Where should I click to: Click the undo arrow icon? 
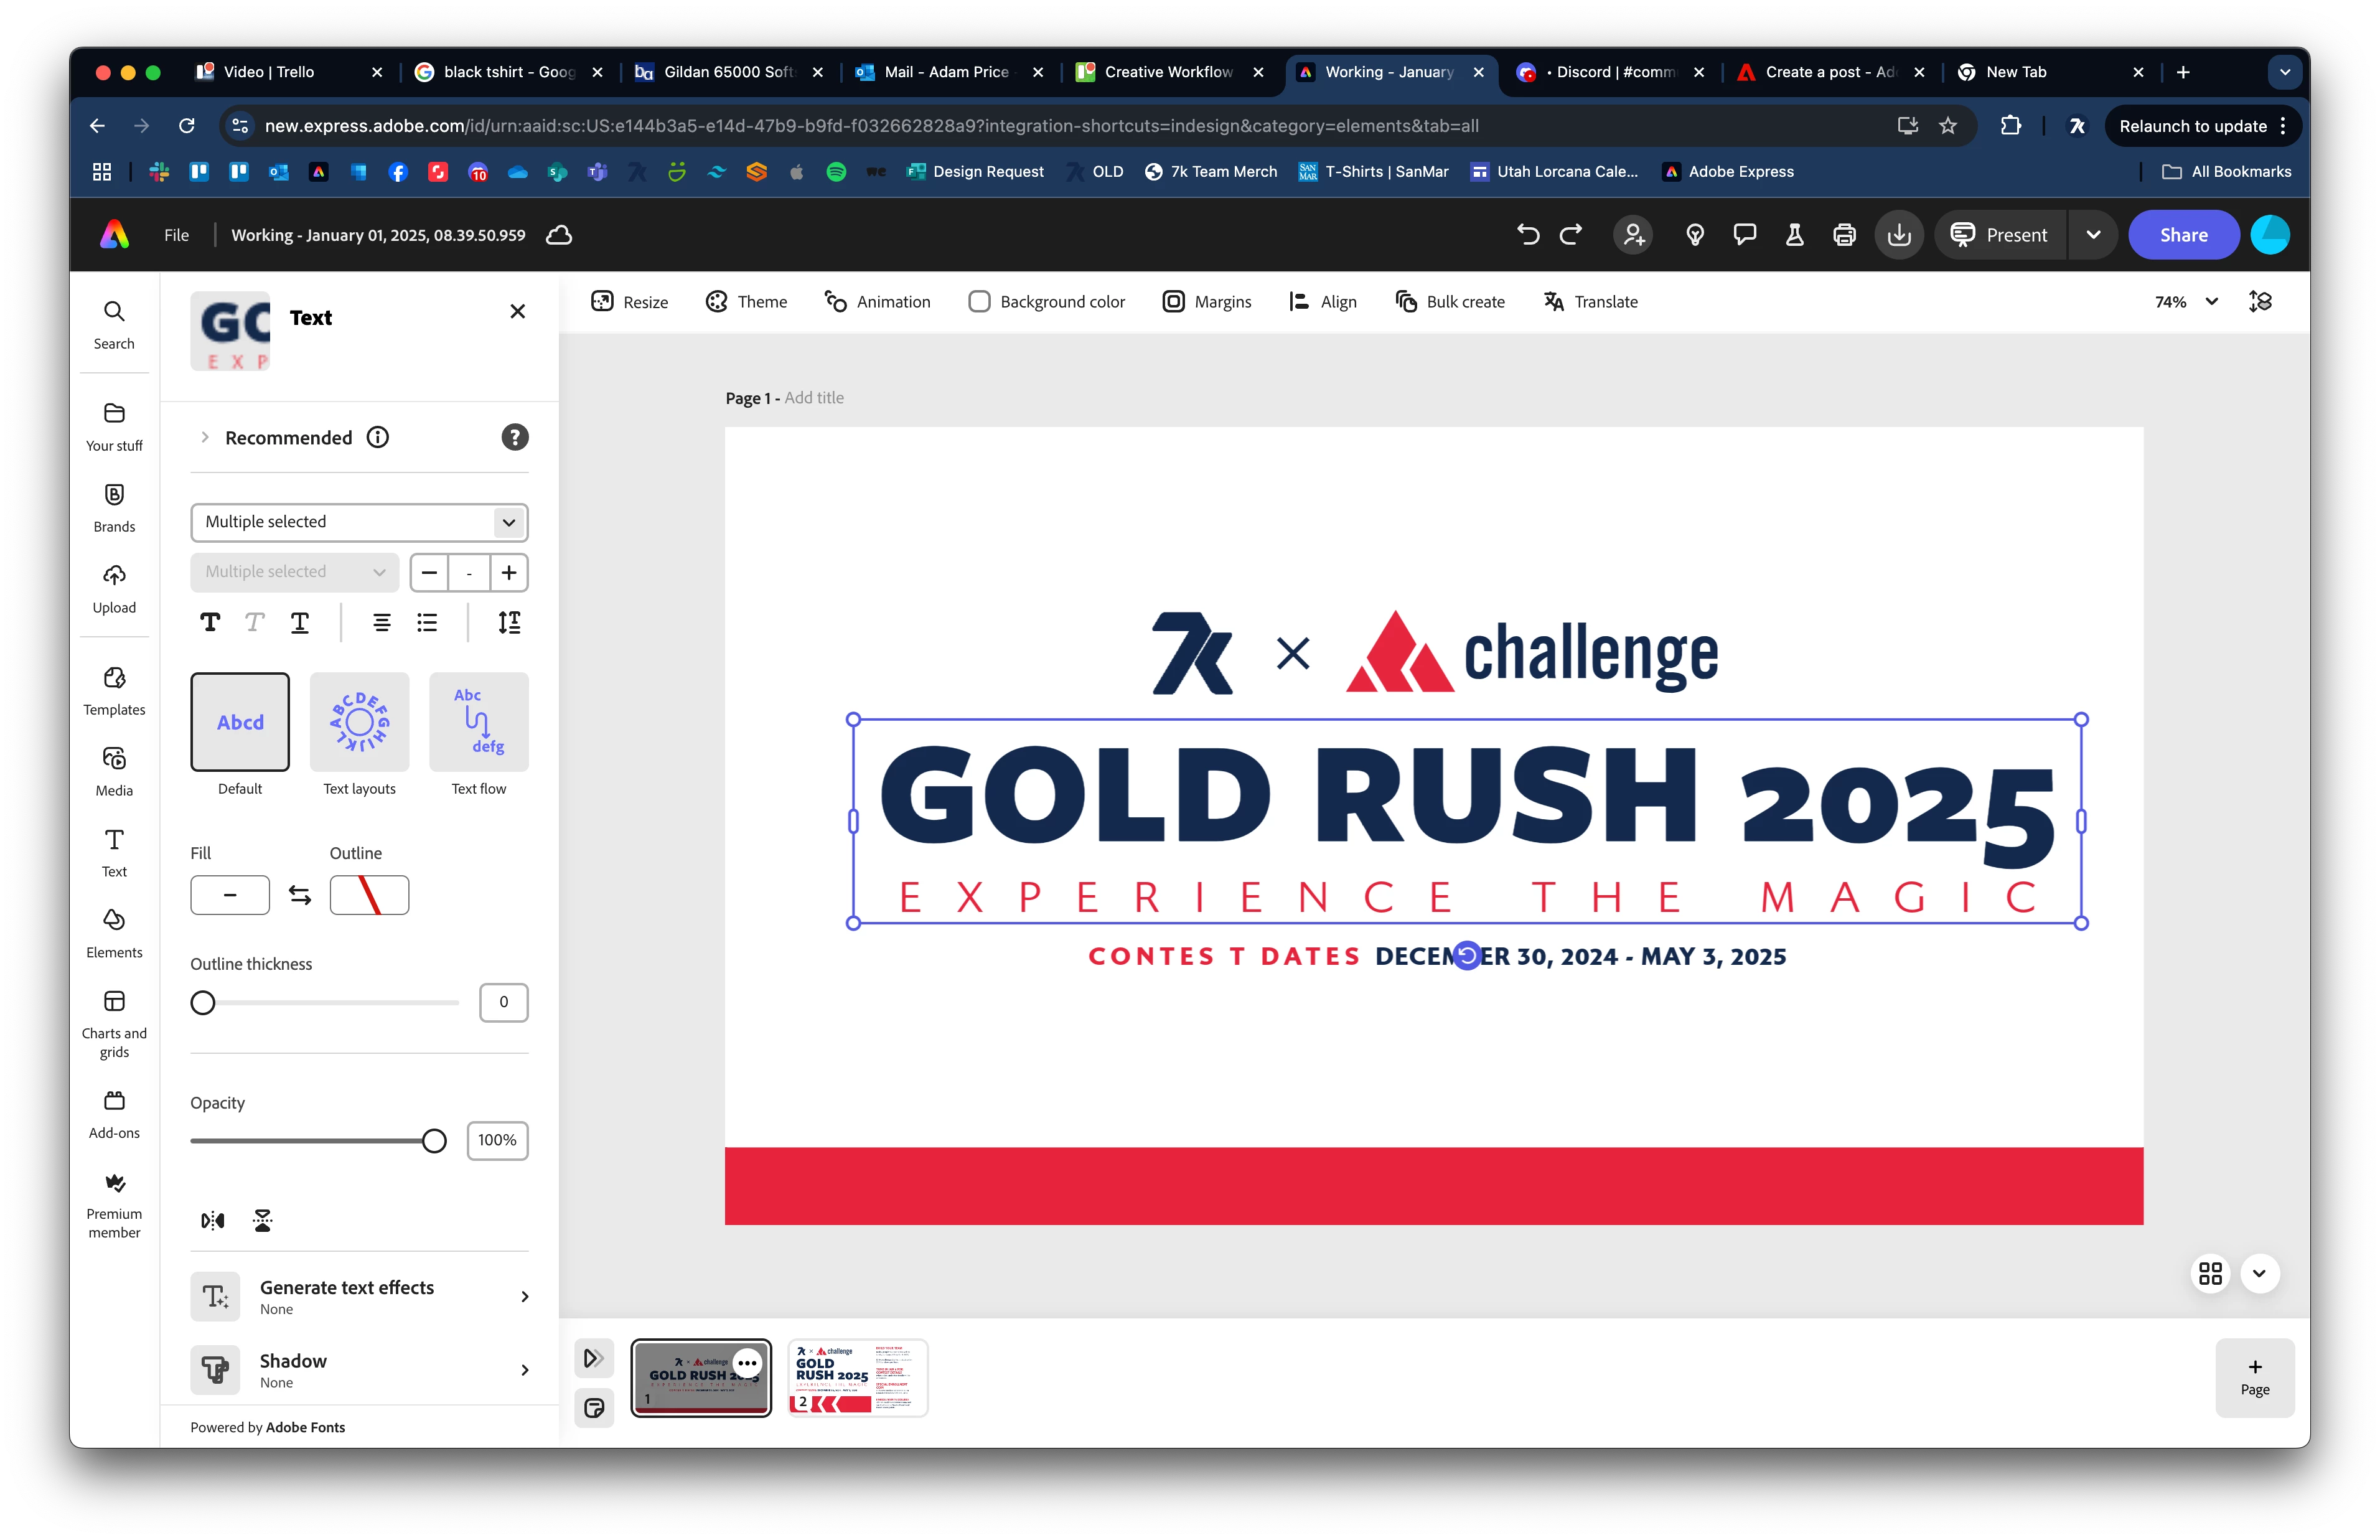[x=1527, y=235]
